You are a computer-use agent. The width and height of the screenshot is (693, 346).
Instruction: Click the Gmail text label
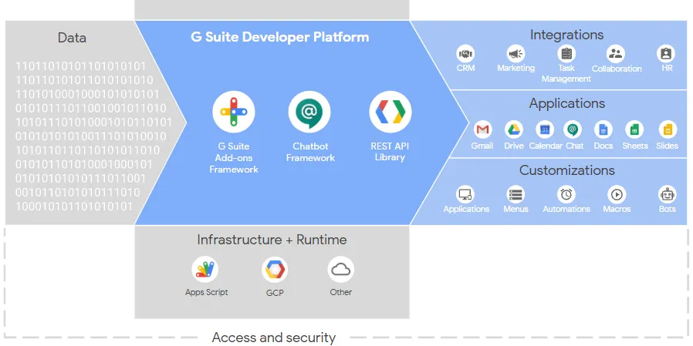pyautogui.click(x=482, y=146)
